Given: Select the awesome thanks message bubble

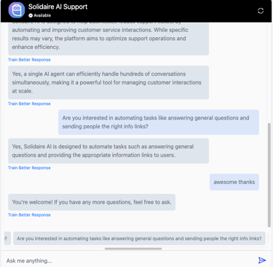Looking at the screenshot, I should [234, 182].
